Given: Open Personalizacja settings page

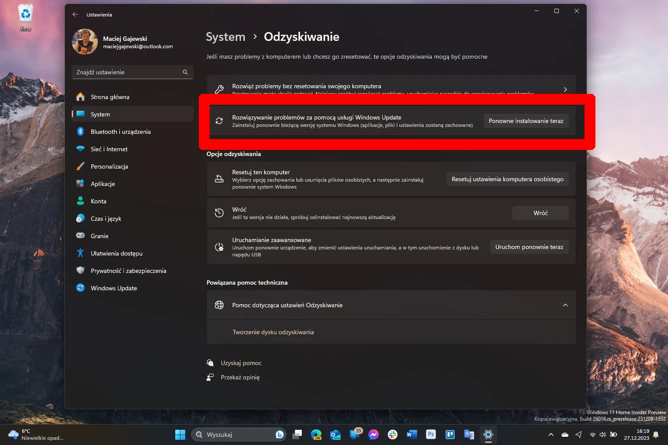Looking at the screenshot, I should [x=133, y=166].
